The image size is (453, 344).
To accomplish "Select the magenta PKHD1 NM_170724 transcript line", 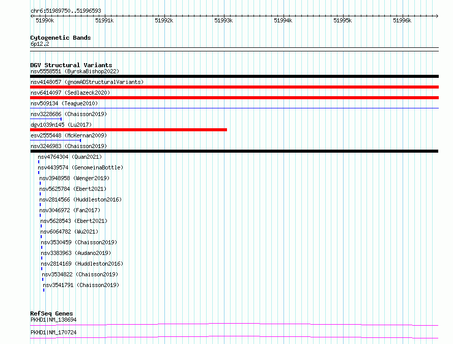I will [x=234, y=337].
